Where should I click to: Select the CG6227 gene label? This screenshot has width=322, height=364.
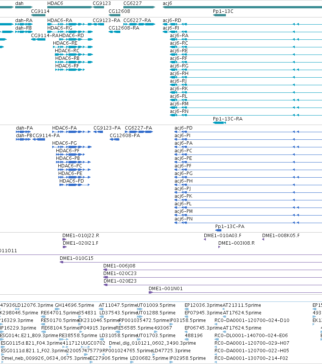coord(132,3)
